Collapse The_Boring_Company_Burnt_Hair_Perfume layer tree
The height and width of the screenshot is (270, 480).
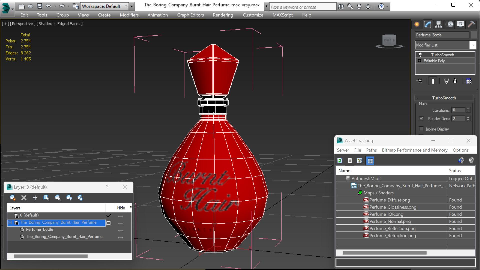pos(10,222)
